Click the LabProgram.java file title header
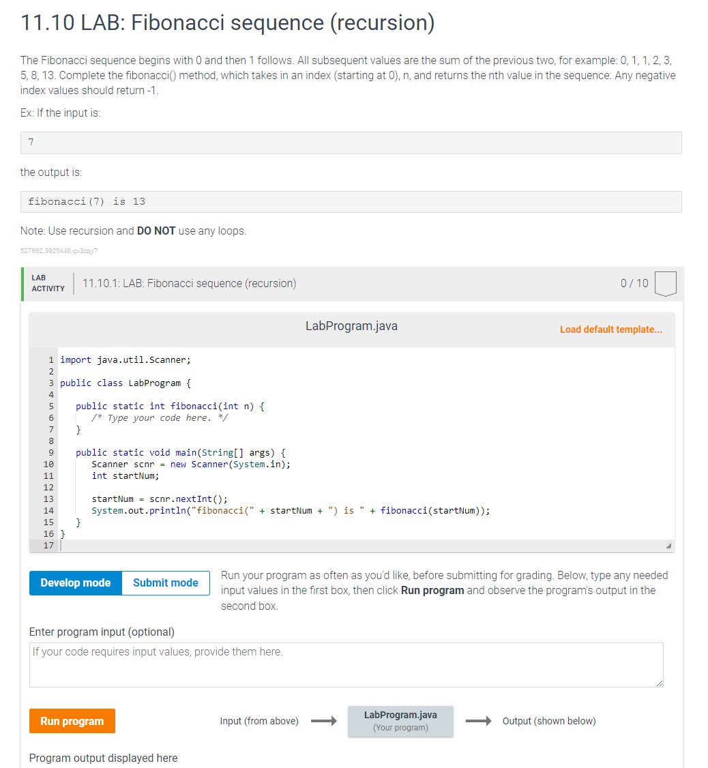The width and height of the screenshot is (708, 768). (351, 326)
